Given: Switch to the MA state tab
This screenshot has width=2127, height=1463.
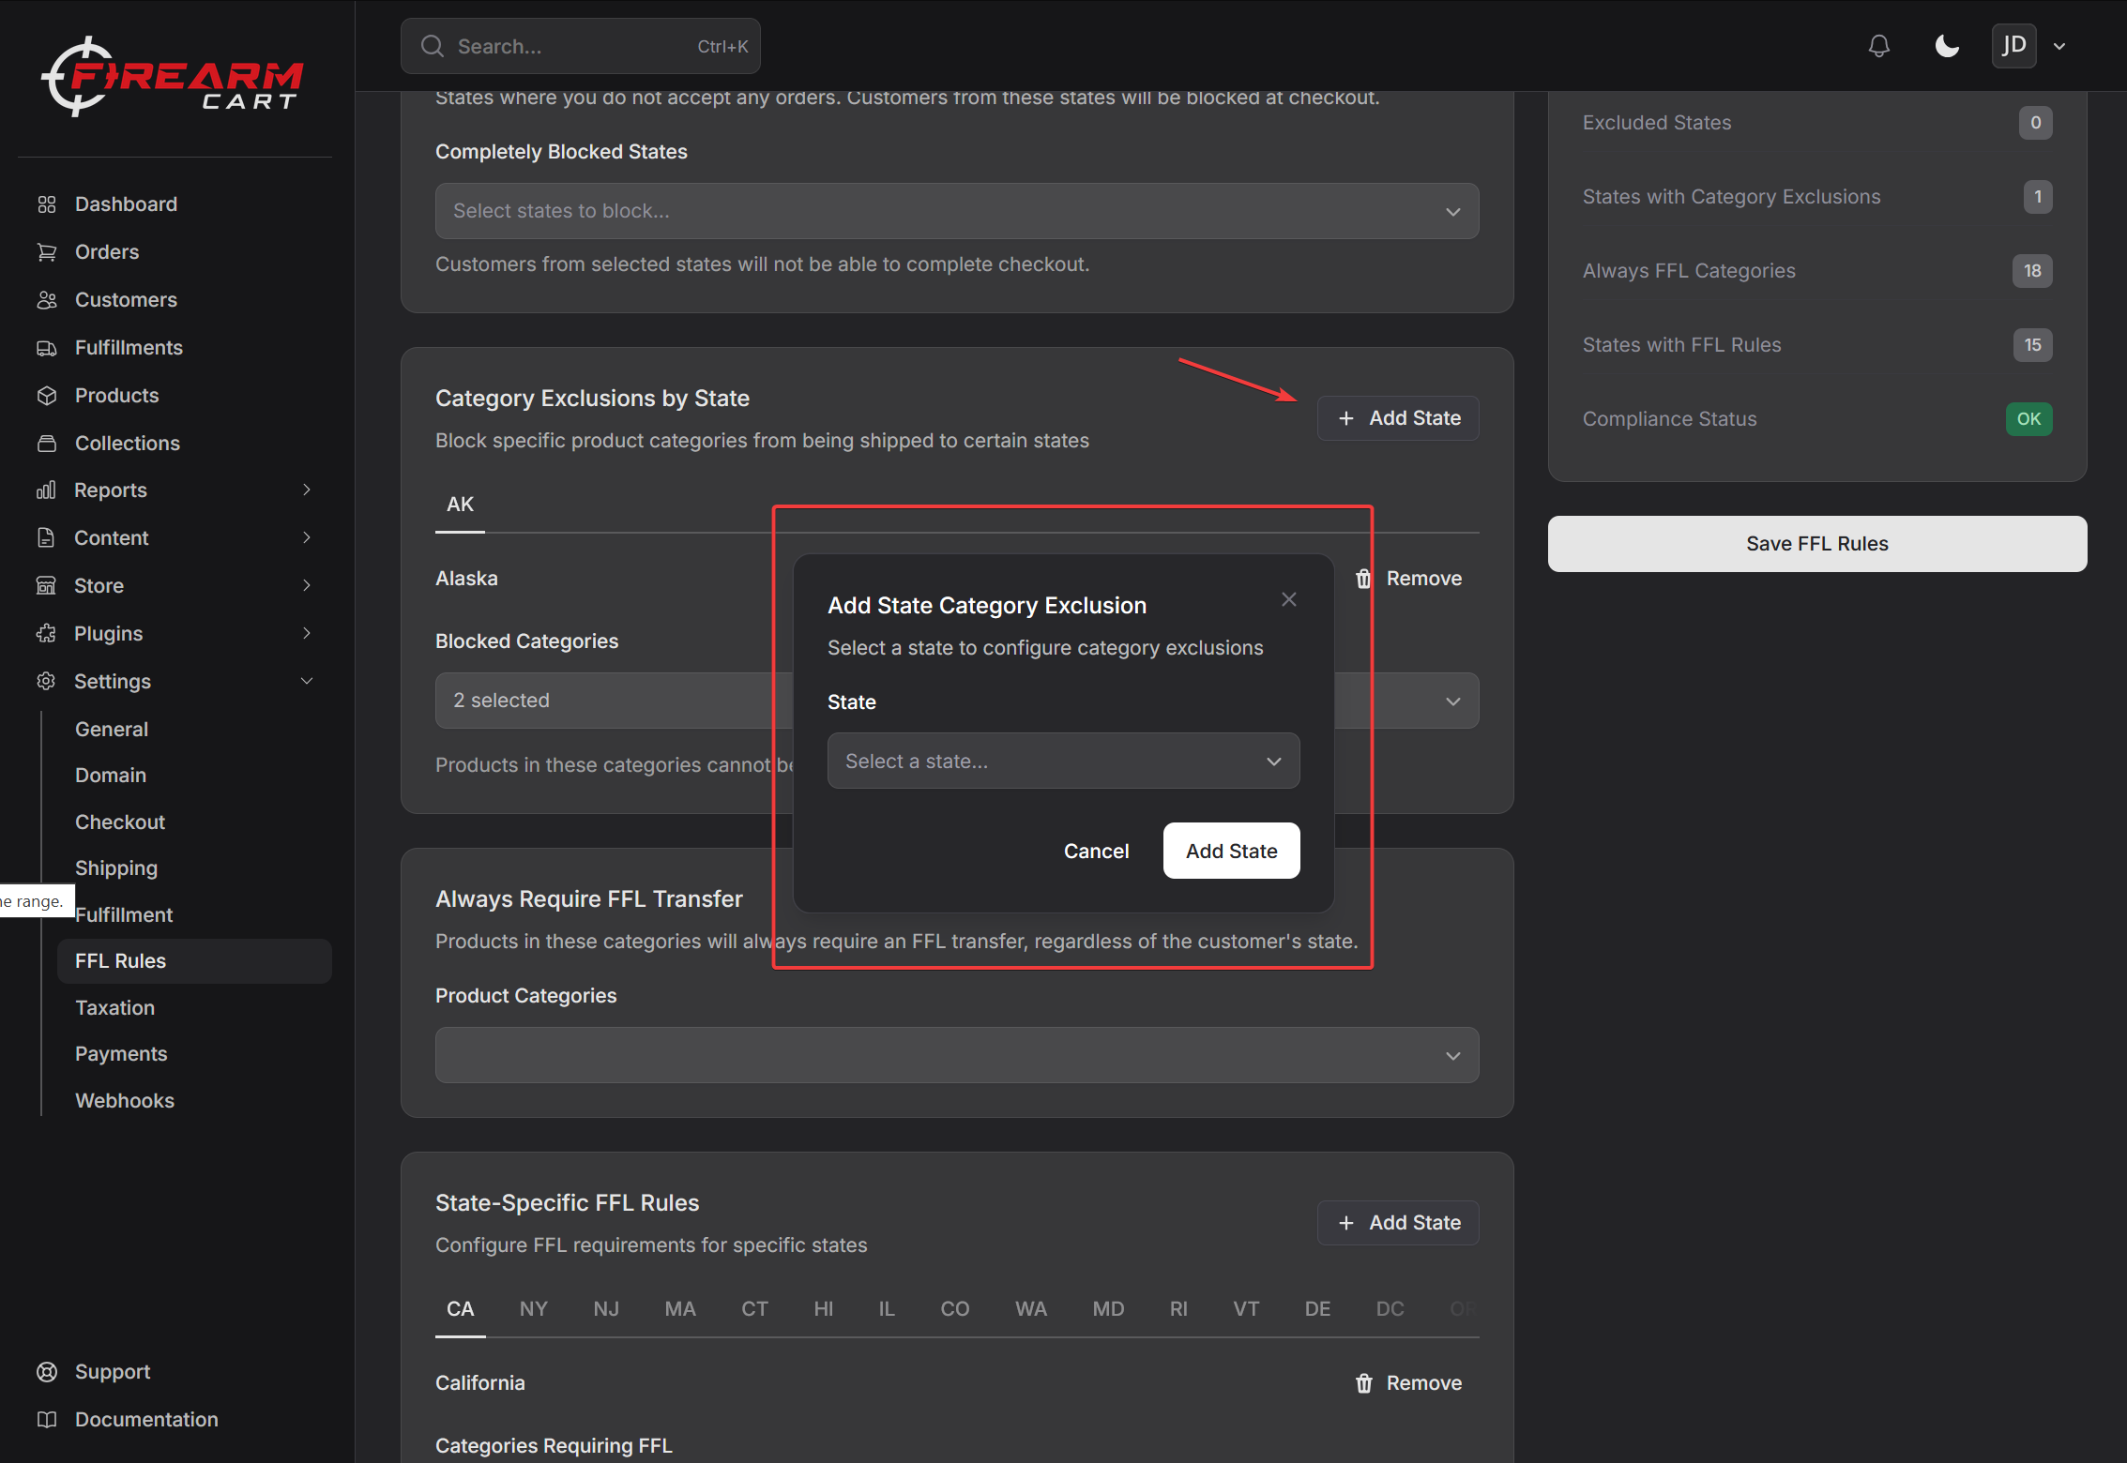Looking at the screenshot, I should point(680,1309).
